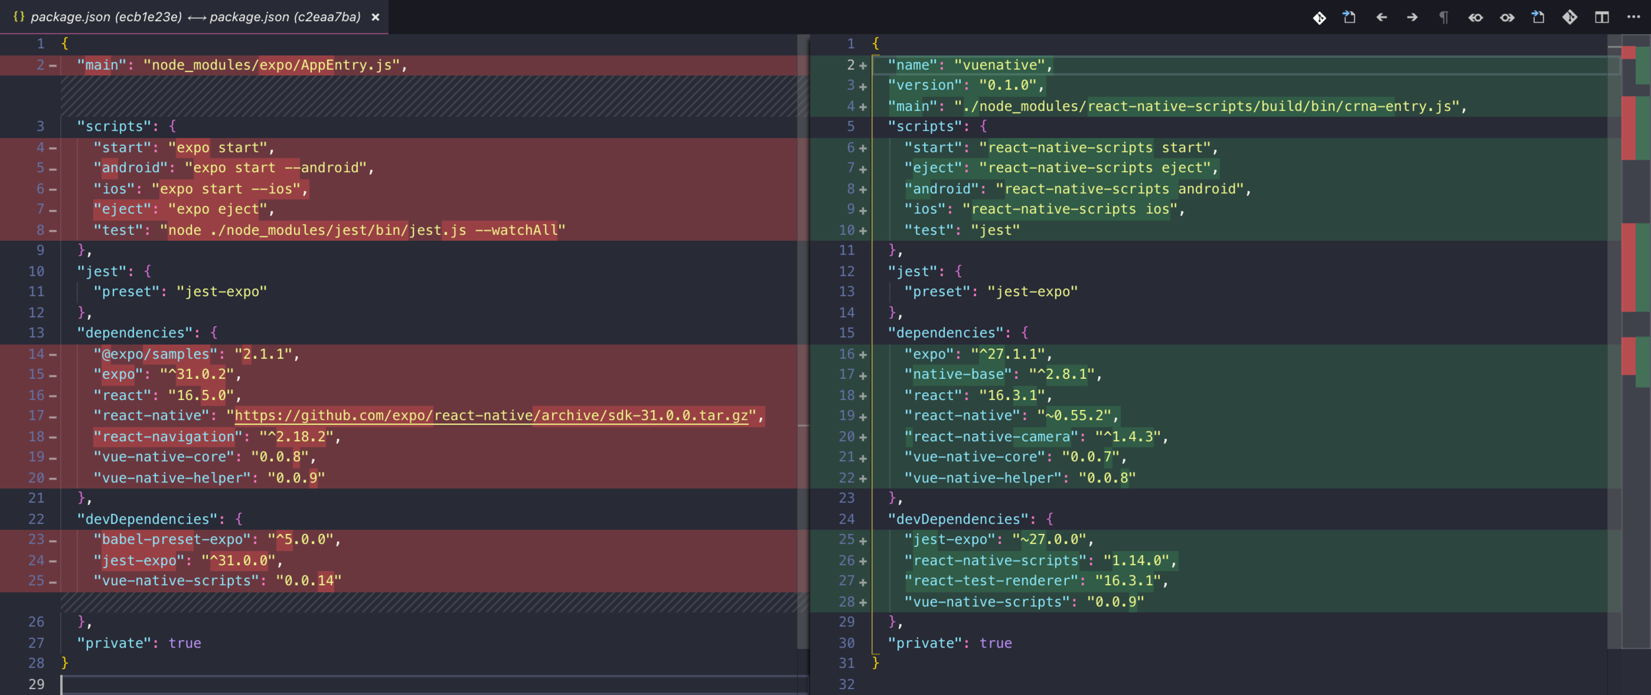Click "react-test-renderer" key on right
This screenshot has height=695, width=1651.
[991, 581]
